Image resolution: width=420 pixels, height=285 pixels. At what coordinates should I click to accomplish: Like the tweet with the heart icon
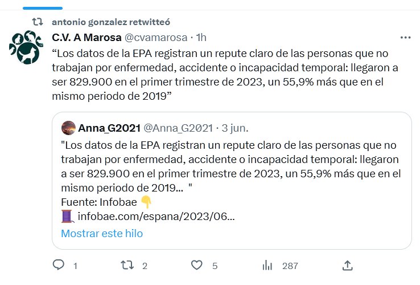(x=197, y=265)
